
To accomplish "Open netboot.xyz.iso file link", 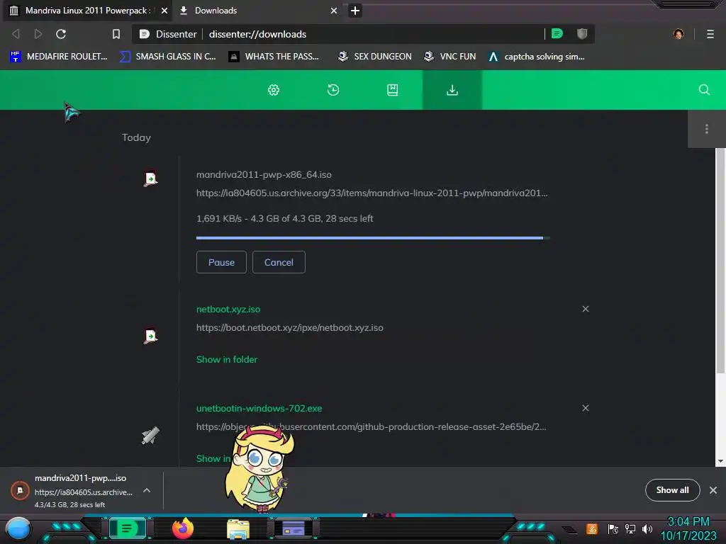I will [228, 309].
